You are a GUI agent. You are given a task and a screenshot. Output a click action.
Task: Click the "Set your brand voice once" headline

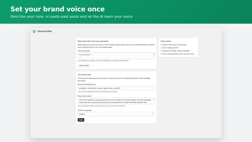click(58, 9)
